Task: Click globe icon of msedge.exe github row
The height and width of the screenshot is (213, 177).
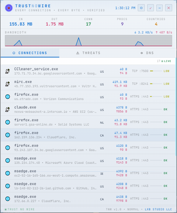Action: click(x=8, y=186)
